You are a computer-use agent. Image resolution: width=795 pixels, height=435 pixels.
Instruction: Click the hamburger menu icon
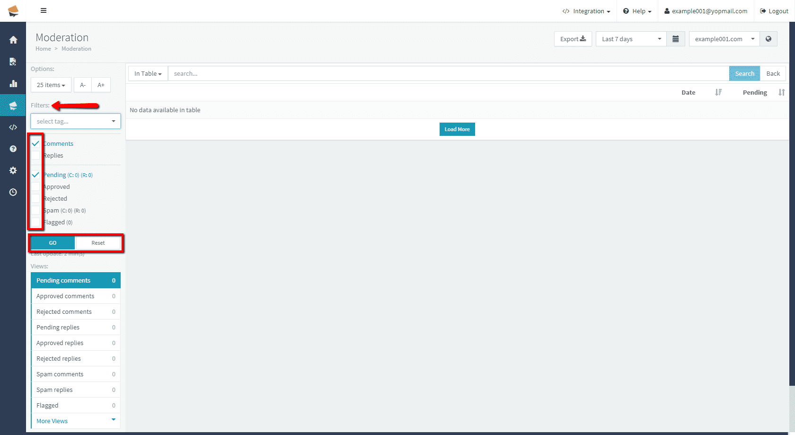click(x=44, y=10)
